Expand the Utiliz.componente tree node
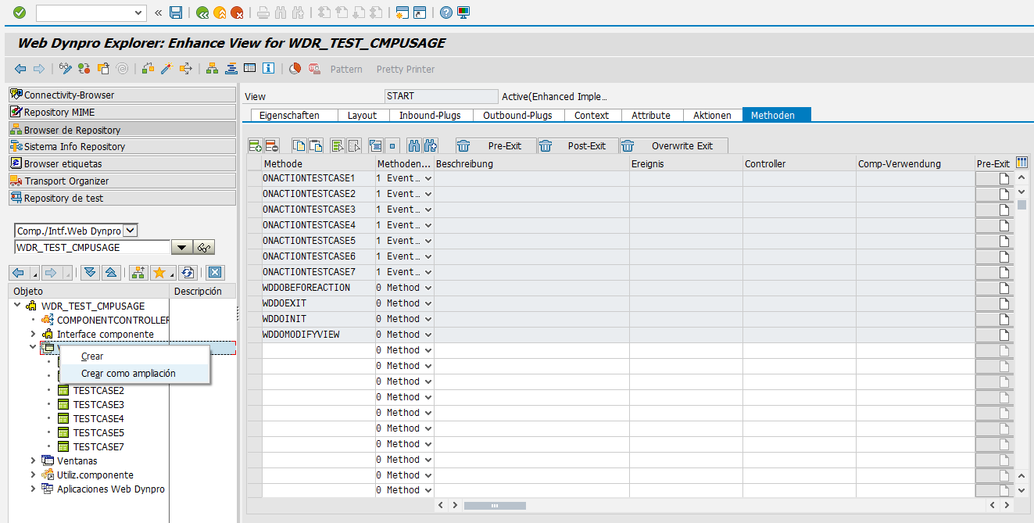 (x=33, y=475)
